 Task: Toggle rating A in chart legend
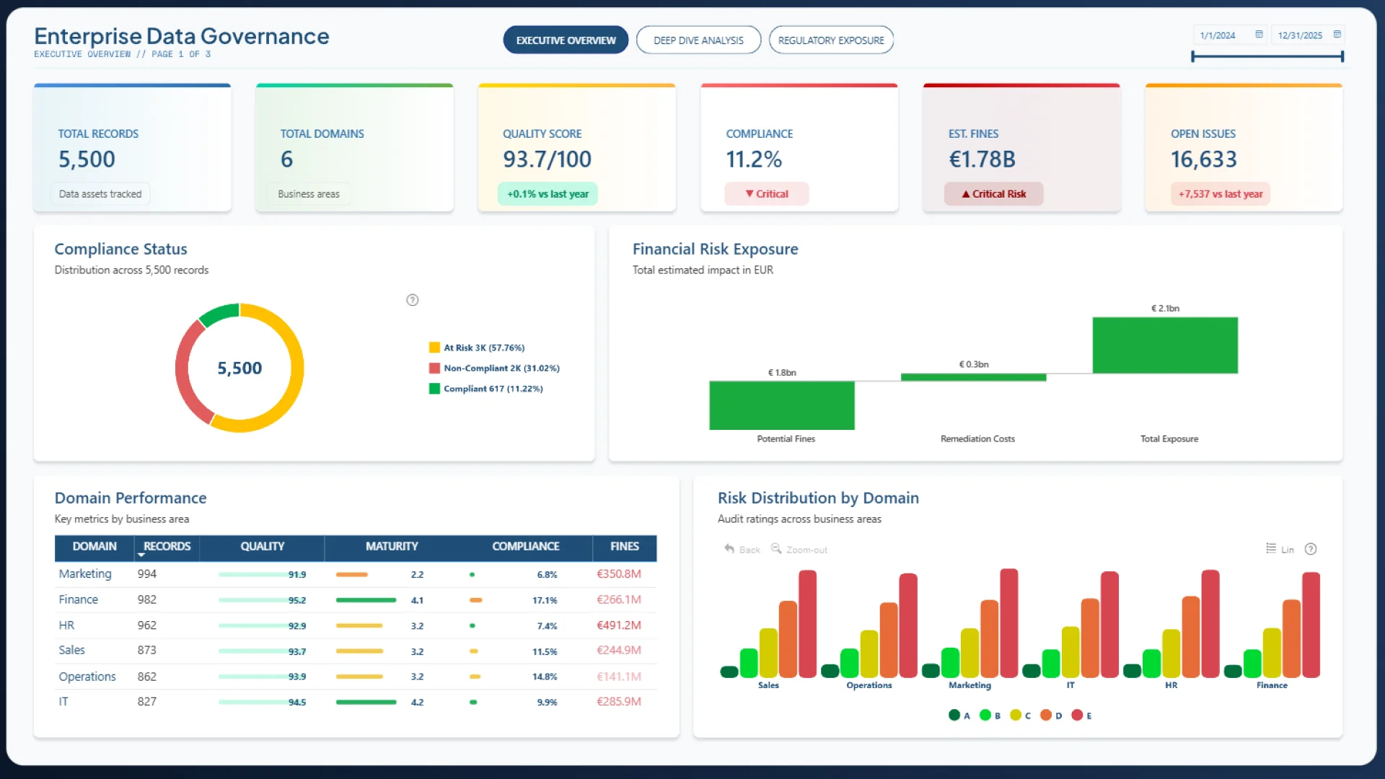[954, 716]
